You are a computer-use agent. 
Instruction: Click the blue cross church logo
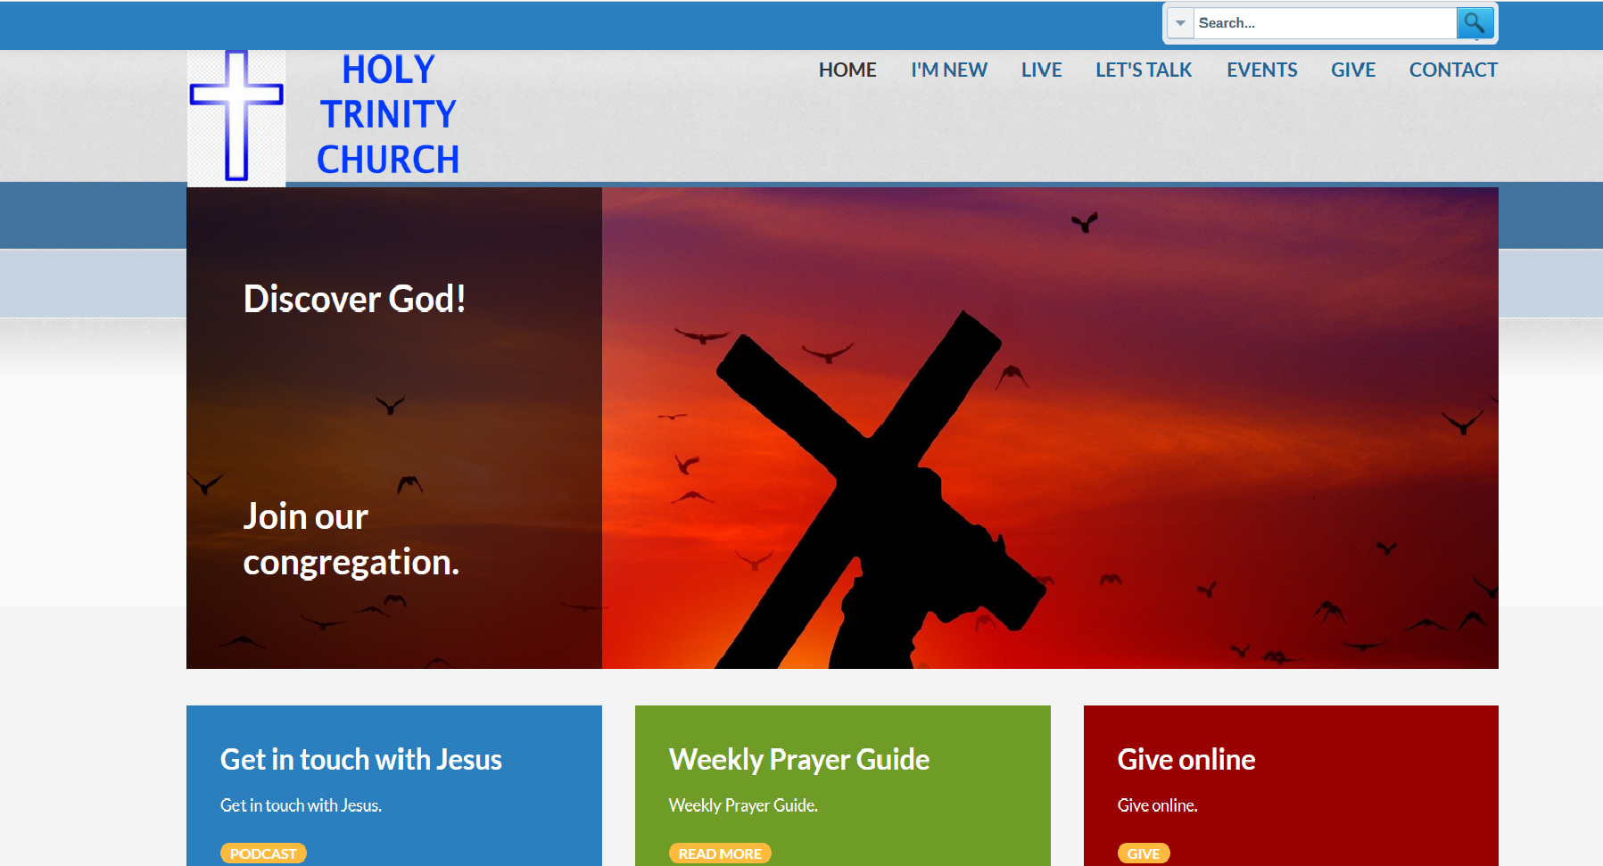tap(235, 114)
